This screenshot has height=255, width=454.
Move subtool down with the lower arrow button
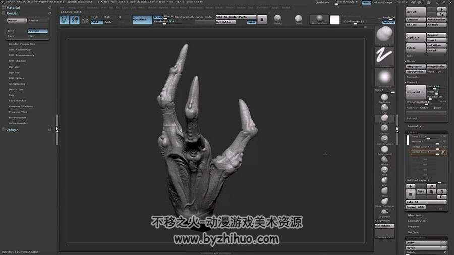[x=441, y=14]
